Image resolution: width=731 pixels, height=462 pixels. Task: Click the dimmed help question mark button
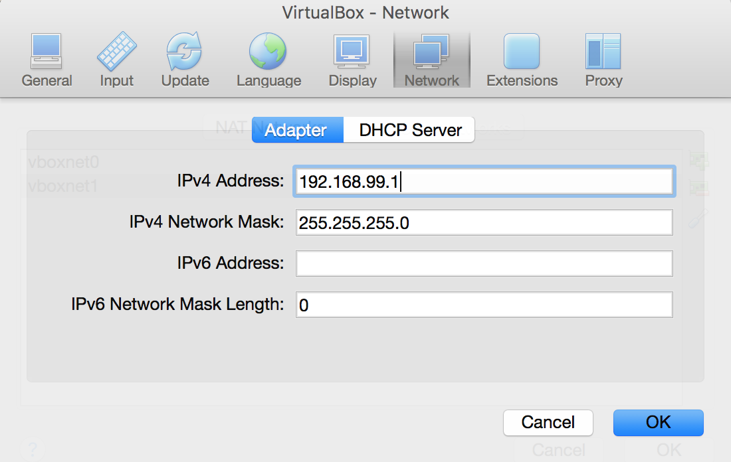(x=33, y=449)
